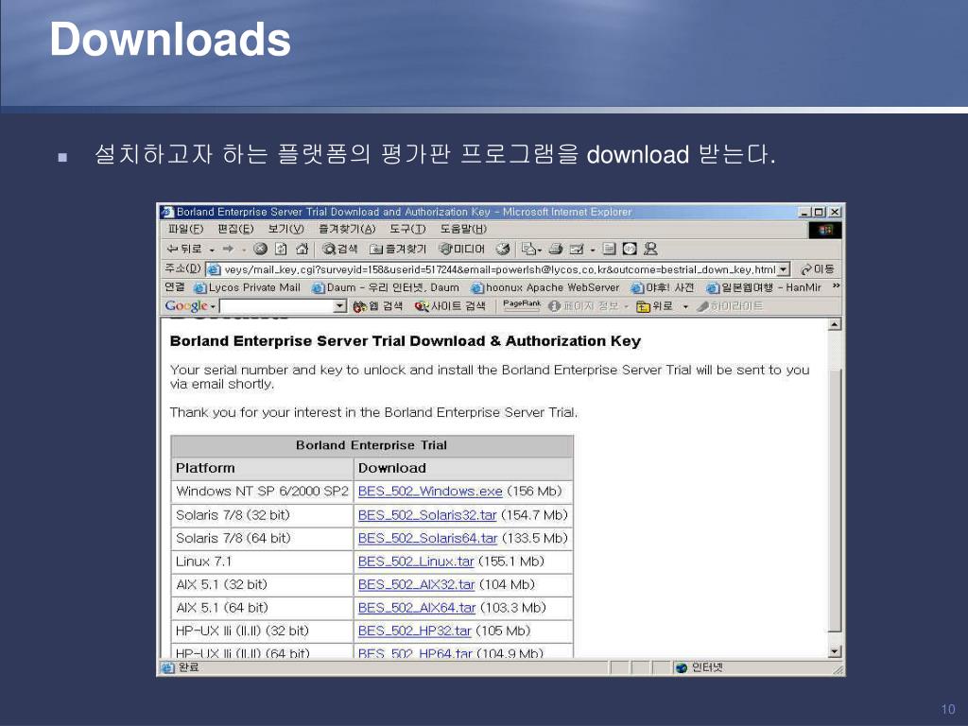The image size is (968, 726).
Task: Click the Home icon
Action: [302, 249]
